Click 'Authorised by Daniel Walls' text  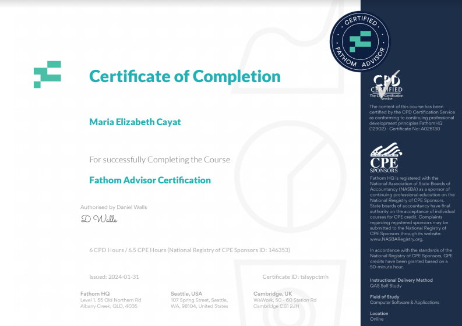[x=114, y=207]
